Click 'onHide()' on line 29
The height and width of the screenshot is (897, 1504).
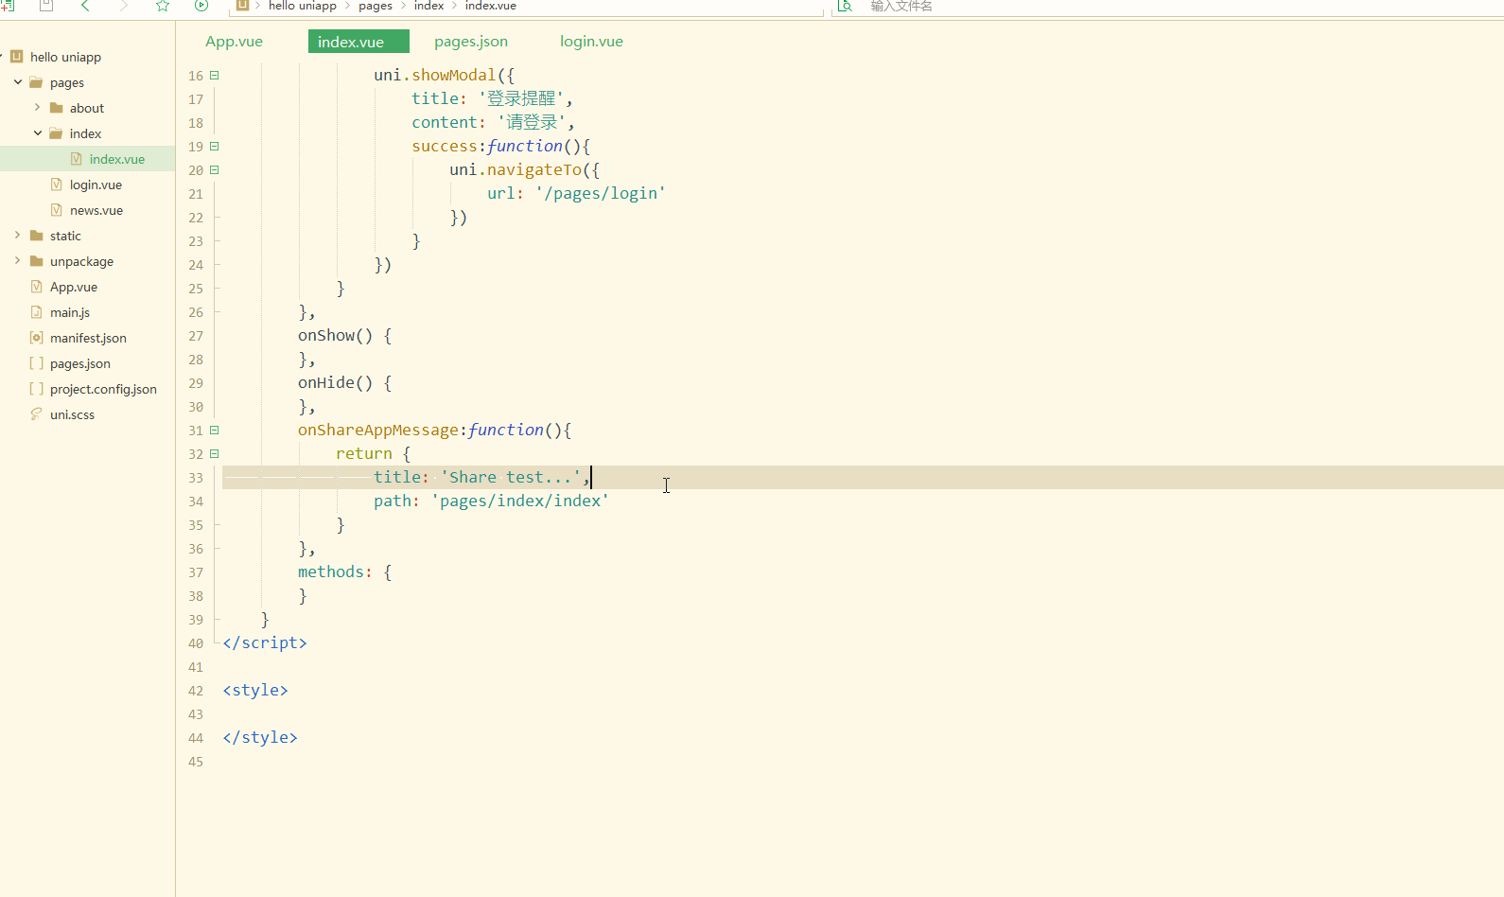click(336, 383)
